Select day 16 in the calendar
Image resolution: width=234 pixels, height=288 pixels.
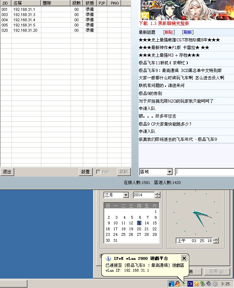point(108,229)
